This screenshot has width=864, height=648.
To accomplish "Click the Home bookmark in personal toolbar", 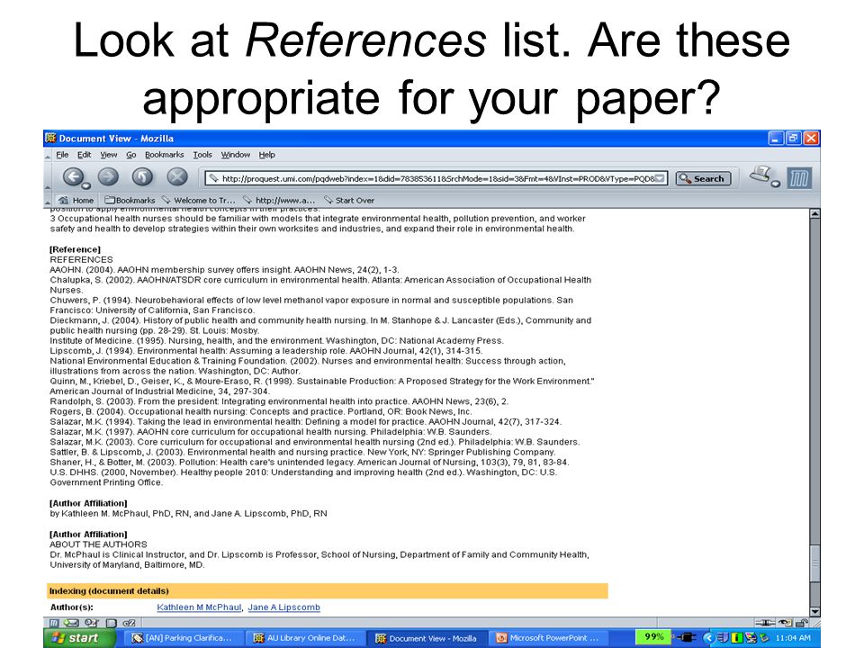I will [76, 200].
